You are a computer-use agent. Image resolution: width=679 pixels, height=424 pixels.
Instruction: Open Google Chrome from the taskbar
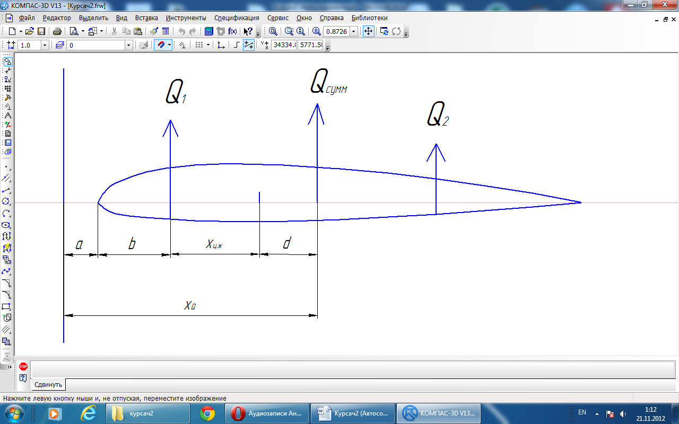click(x=207, y=413)
